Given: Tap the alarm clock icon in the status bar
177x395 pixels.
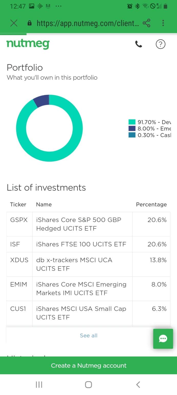Looking at the screenshot, I should point(130,6).
